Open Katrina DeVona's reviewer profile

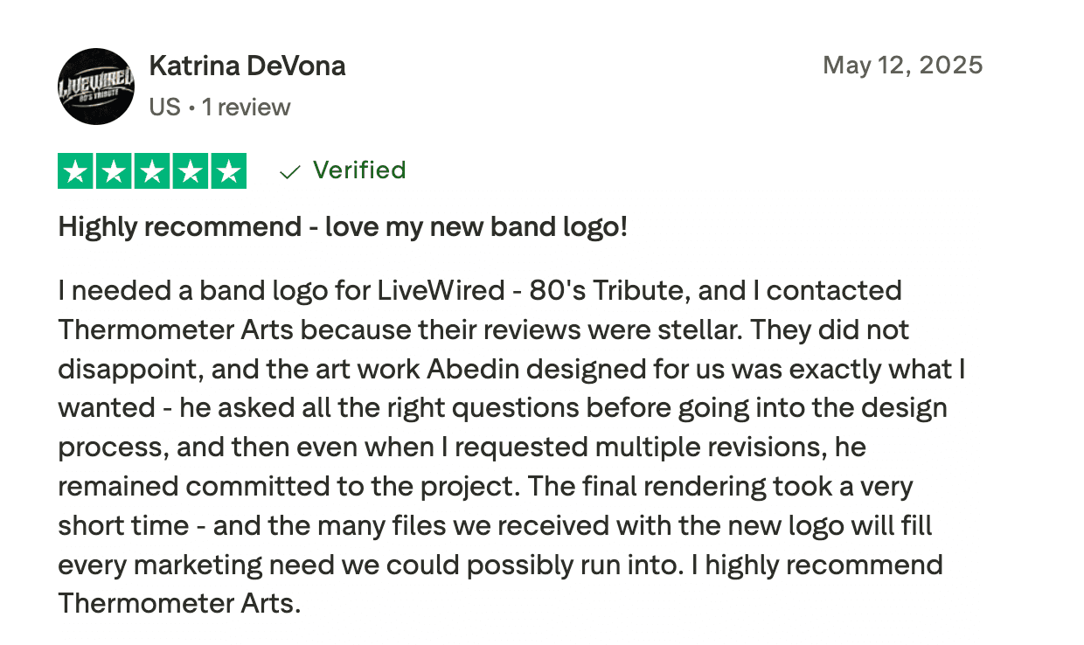(247, 66)
